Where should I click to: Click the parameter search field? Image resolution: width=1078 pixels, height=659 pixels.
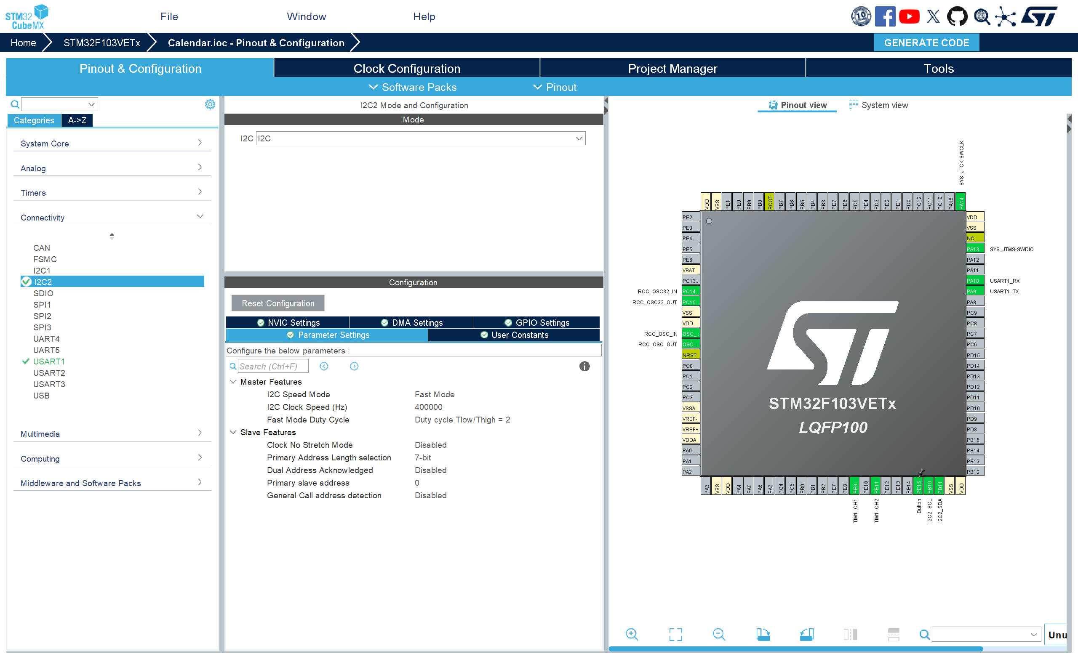pos(272,367)
